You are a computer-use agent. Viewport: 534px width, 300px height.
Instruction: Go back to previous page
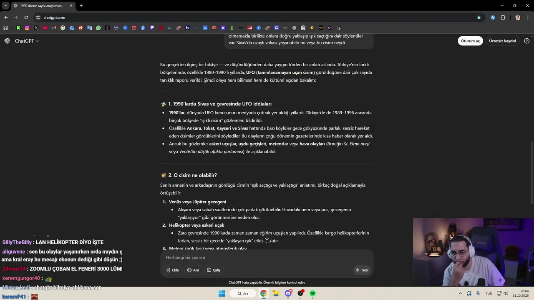coord(6,17)
